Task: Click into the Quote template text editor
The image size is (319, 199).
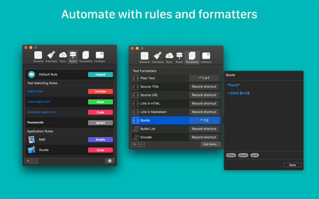Action: coord(263,116)
